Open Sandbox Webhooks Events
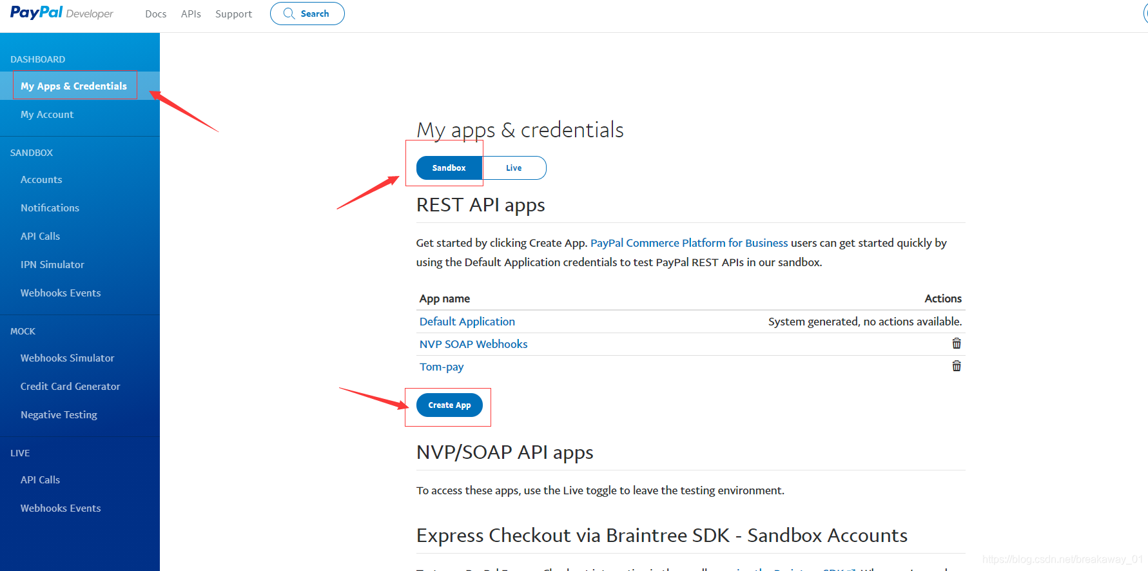 (61, 293)
